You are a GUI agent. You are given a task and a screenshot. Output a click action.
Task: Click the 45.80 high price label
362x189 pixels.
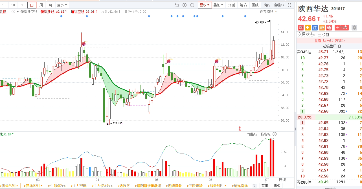coord(259,22)
